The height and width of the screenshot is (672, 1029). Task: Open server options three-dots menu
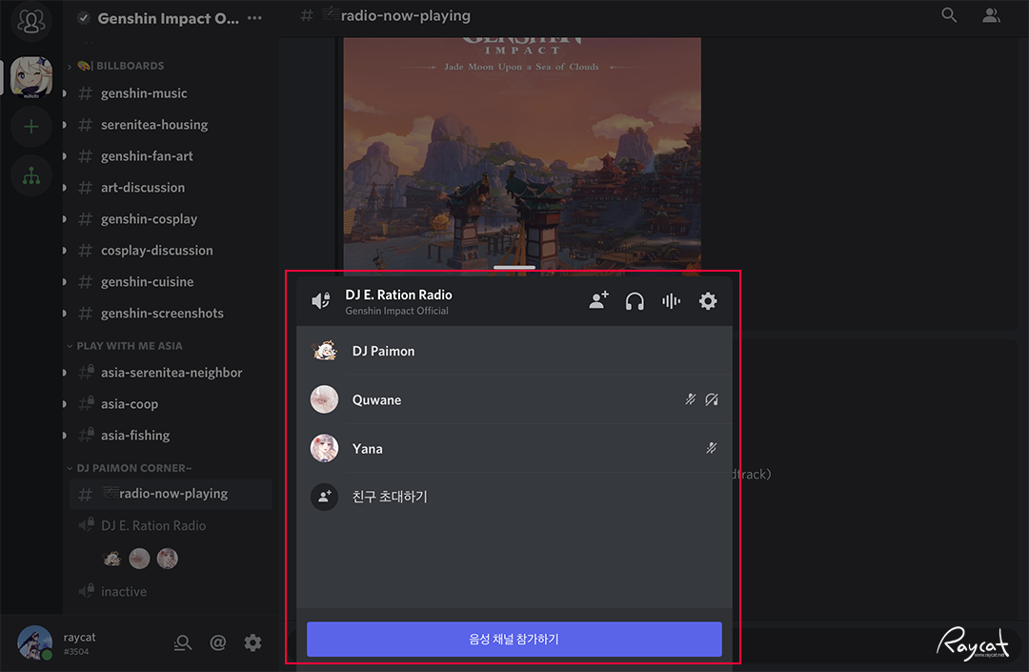coord(254,18)
